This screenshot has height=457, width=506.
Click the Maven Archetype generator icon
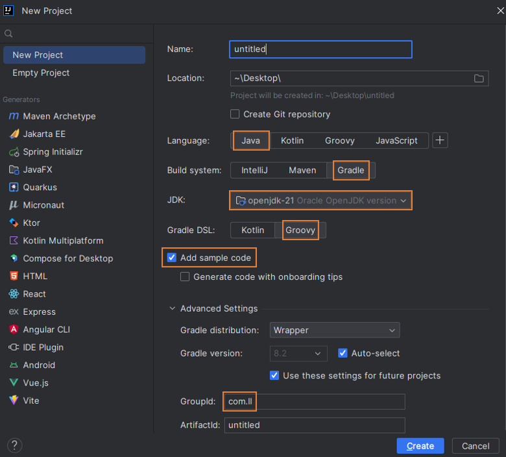point(14,116)
